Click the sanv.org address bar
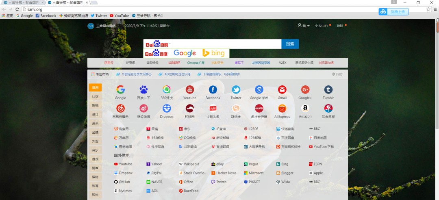439x200 pixels. point(224,9)
